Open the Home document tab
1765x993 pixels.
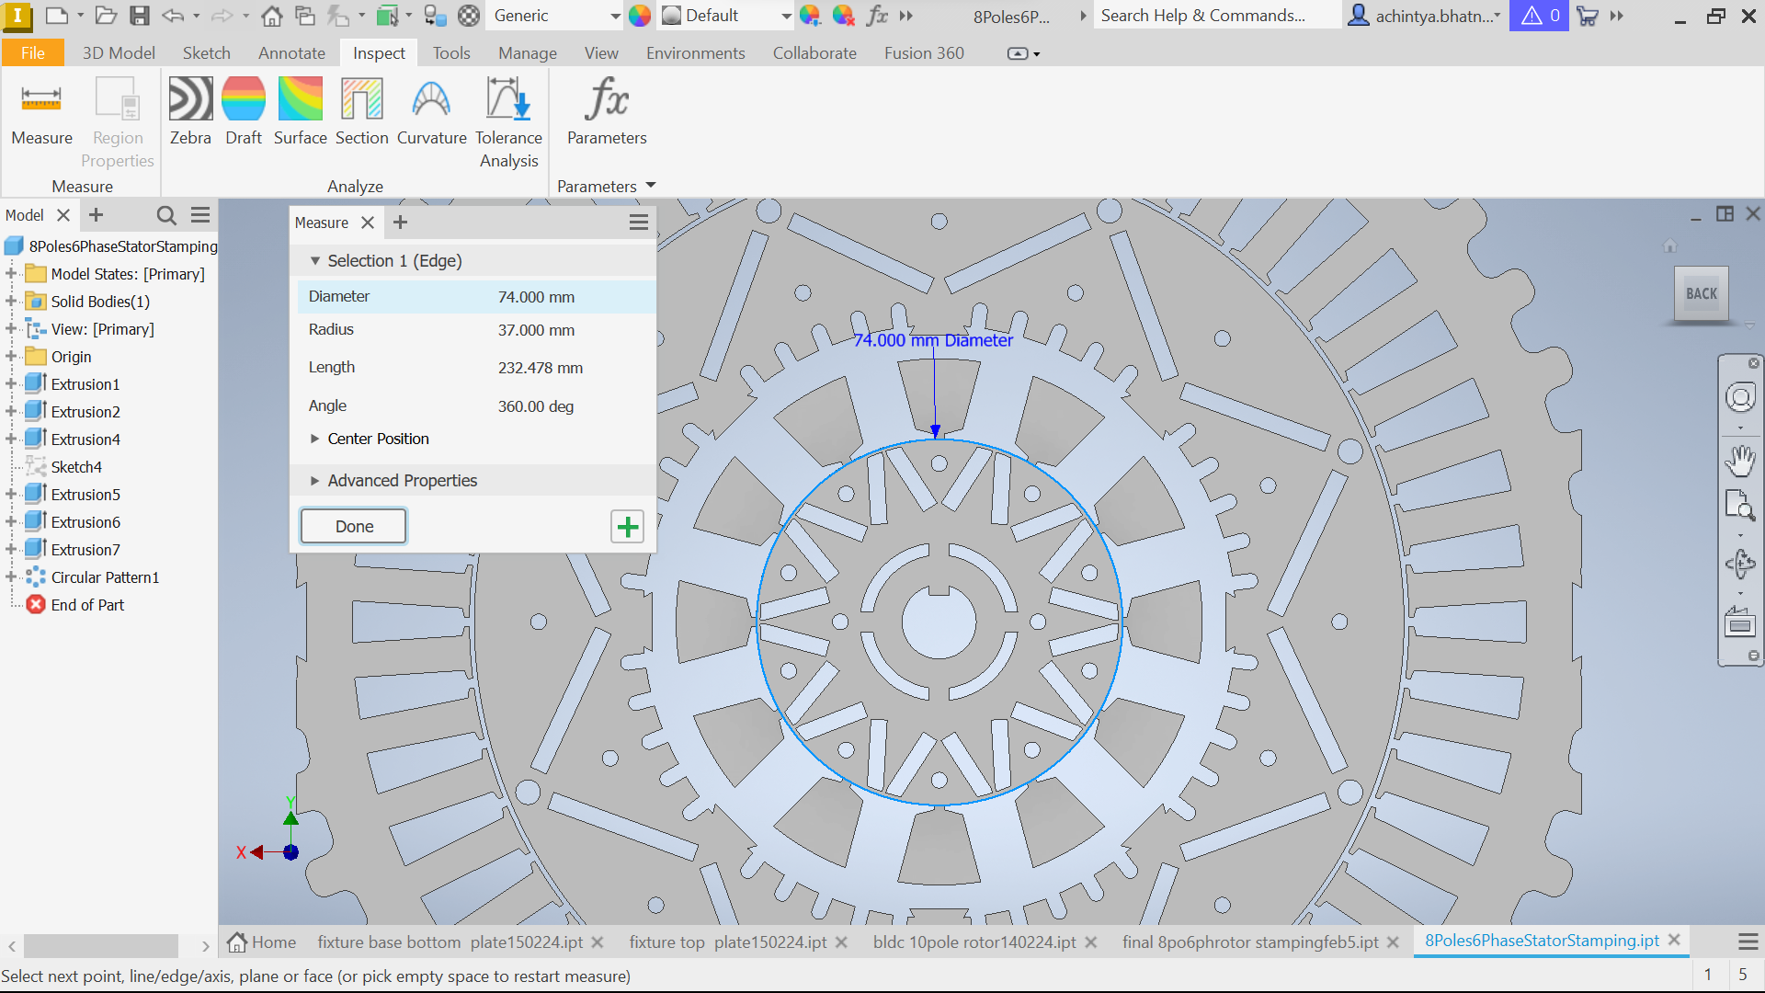262,942
